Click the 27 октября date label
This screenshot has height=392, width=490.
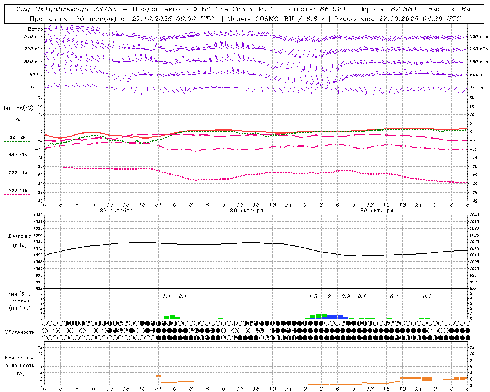point(116,211)
